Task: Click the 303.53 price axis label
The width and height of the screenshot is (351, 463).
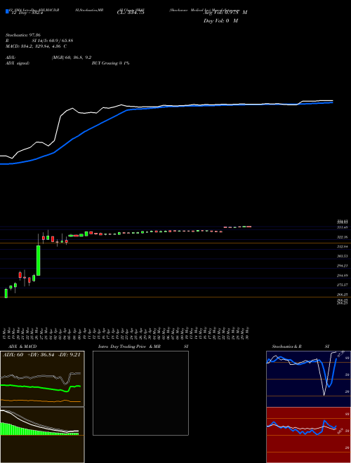Action: click(x=343, y=256)
